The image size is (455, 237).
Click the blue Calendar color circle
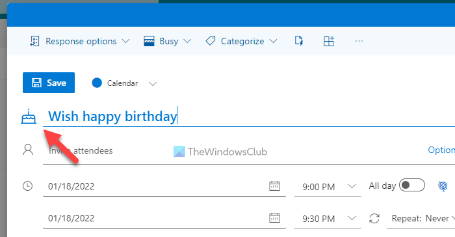point(97,83)
